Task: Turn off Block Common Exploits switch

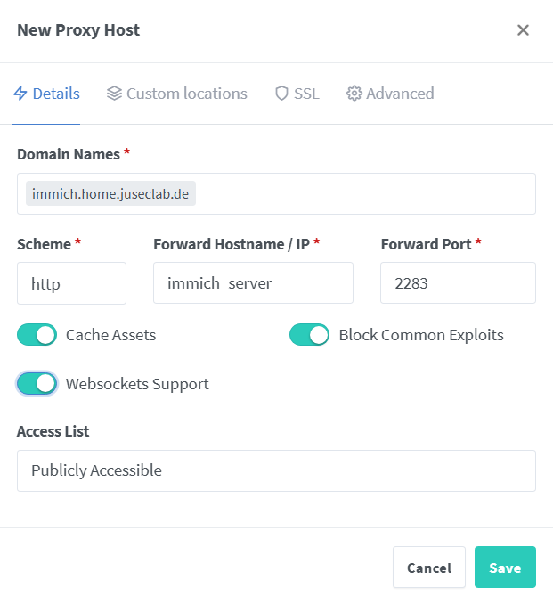Action: pos(309,334)
